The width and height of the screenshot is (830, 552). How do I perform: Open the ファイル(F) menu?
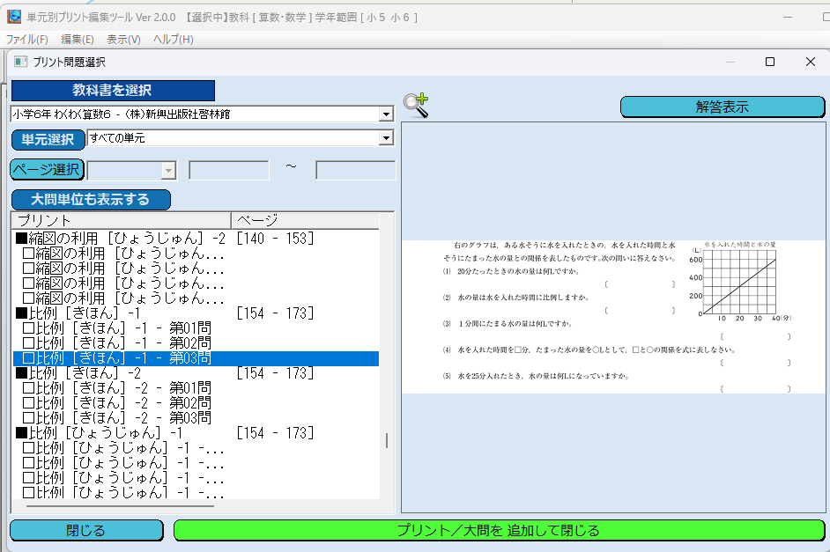[27, 40]
